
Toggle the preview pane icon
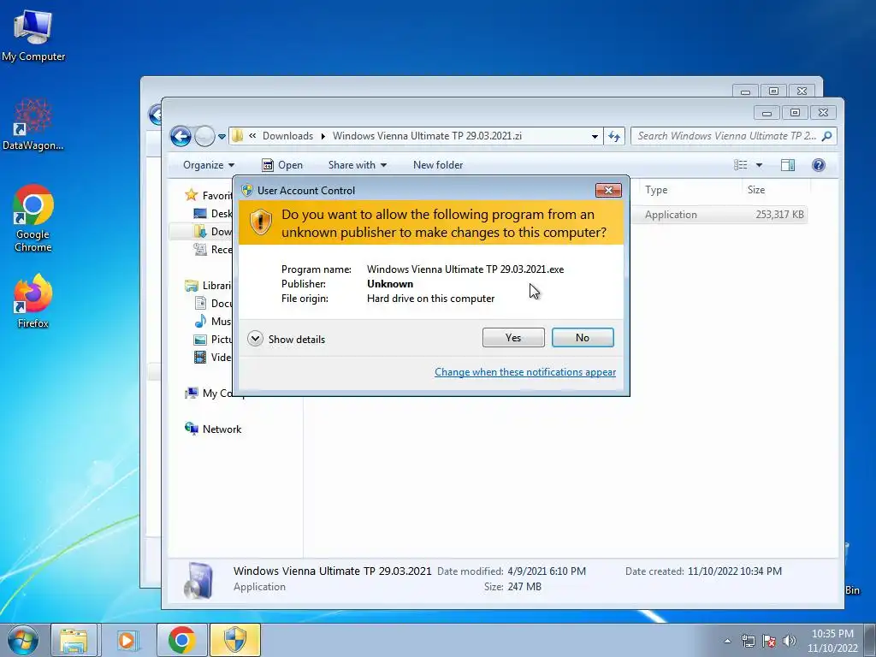pos(788,165)
